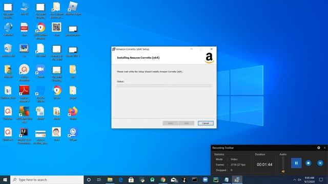
Task: Open Recording Toolbar settings gear
Action: click(x=319, y=148)
